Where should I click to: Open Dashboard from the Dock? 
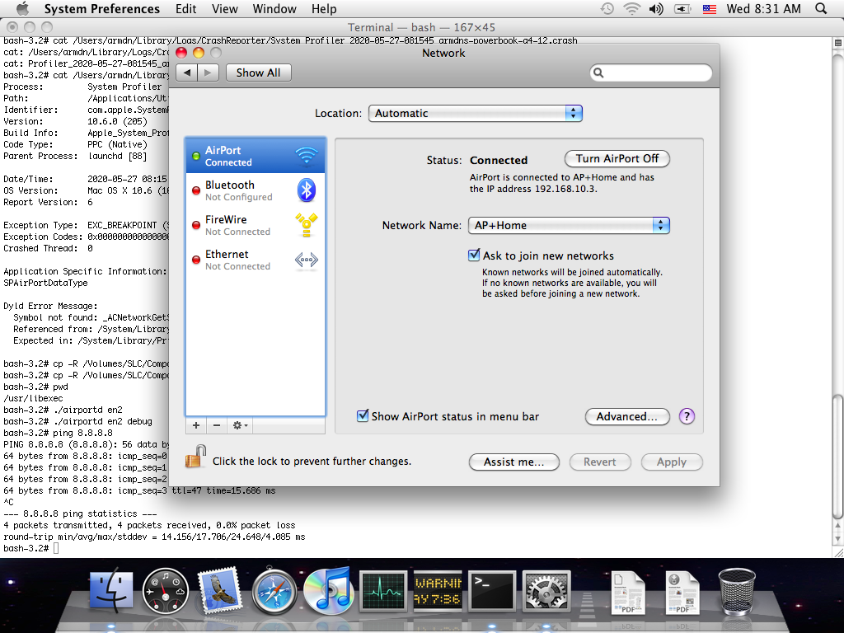tap(165, 591)
